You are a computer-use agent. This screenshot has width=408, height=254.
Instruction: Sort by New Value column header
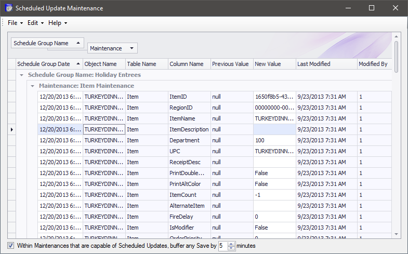(274, 64)
